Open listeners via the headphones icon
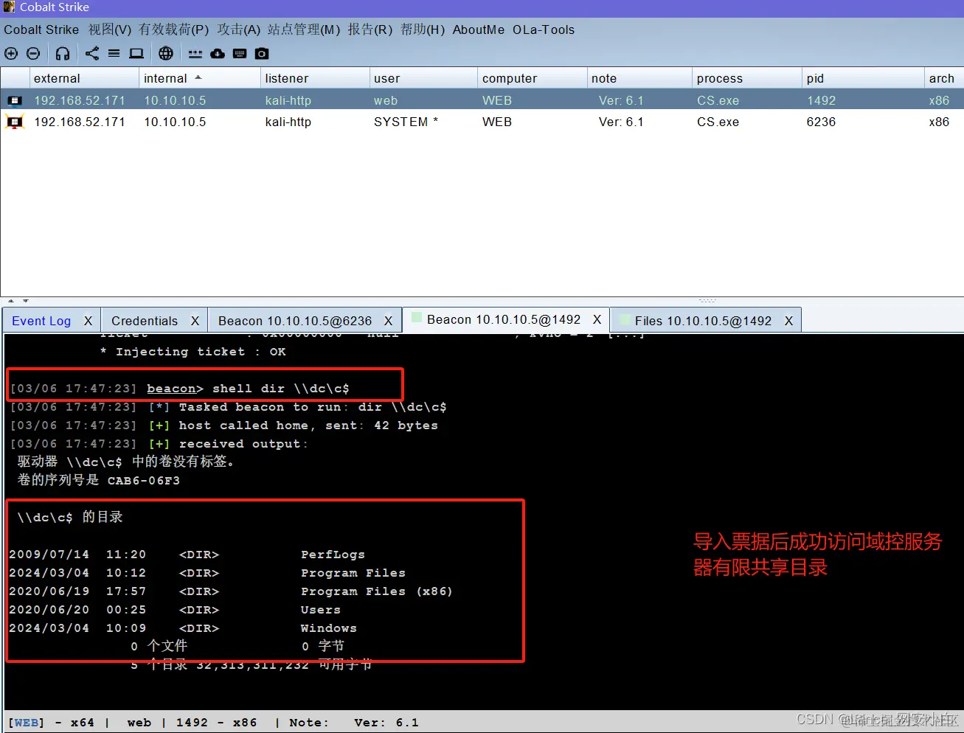The width and height of the screenshot is (964, 733). click(x=63, y=53)
